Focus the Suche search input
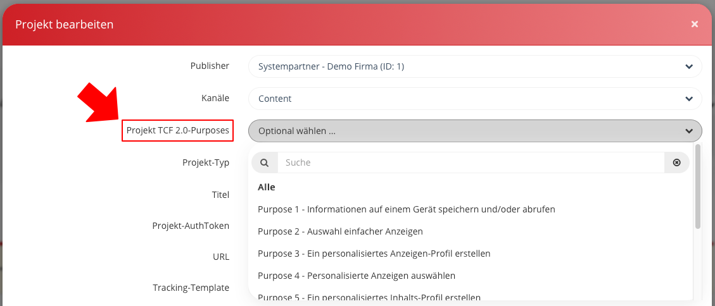715x306 pixels. point(470,162)
